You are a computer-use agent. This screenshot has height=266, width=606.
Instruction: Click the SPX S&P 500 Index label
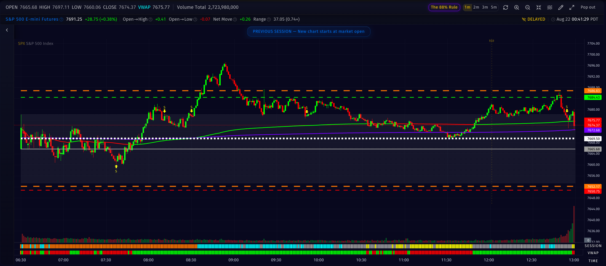pos(36,44)
